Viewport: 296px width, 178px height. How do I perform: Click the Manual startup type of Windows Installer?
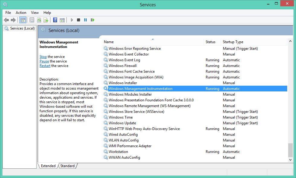click(229, 83)
